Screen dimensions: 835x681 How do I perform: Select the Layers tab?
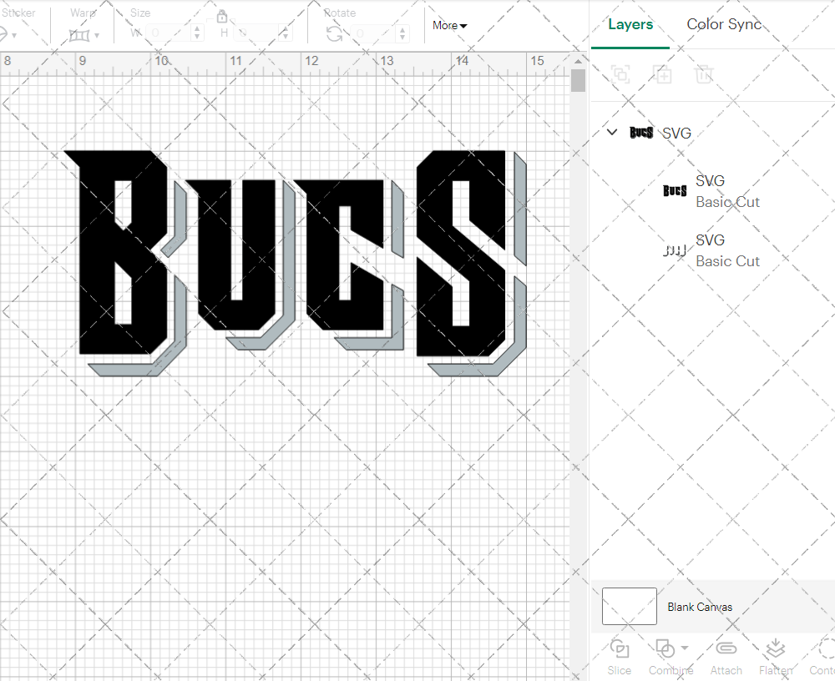coord(630,24)
